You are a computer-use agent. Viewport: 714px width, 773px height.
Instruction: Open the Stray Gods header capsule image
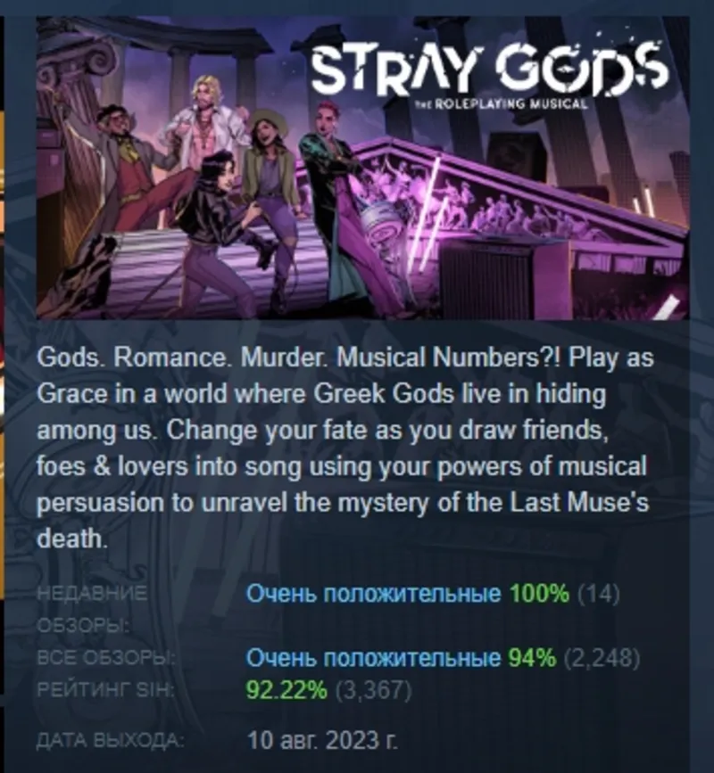(362, 168)
